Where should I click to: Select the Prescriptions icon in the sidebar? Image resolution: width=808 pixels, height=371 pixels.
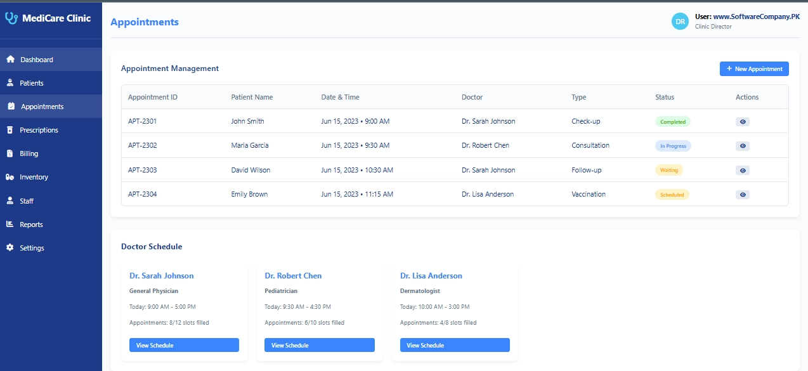[x=10, y=129]
